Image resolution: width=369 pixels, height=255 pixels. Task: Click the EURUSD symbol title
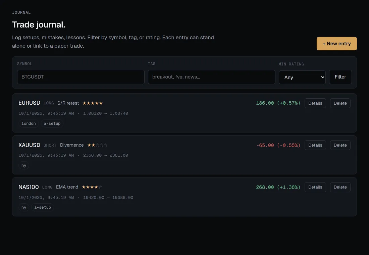[x=30, y=103]
